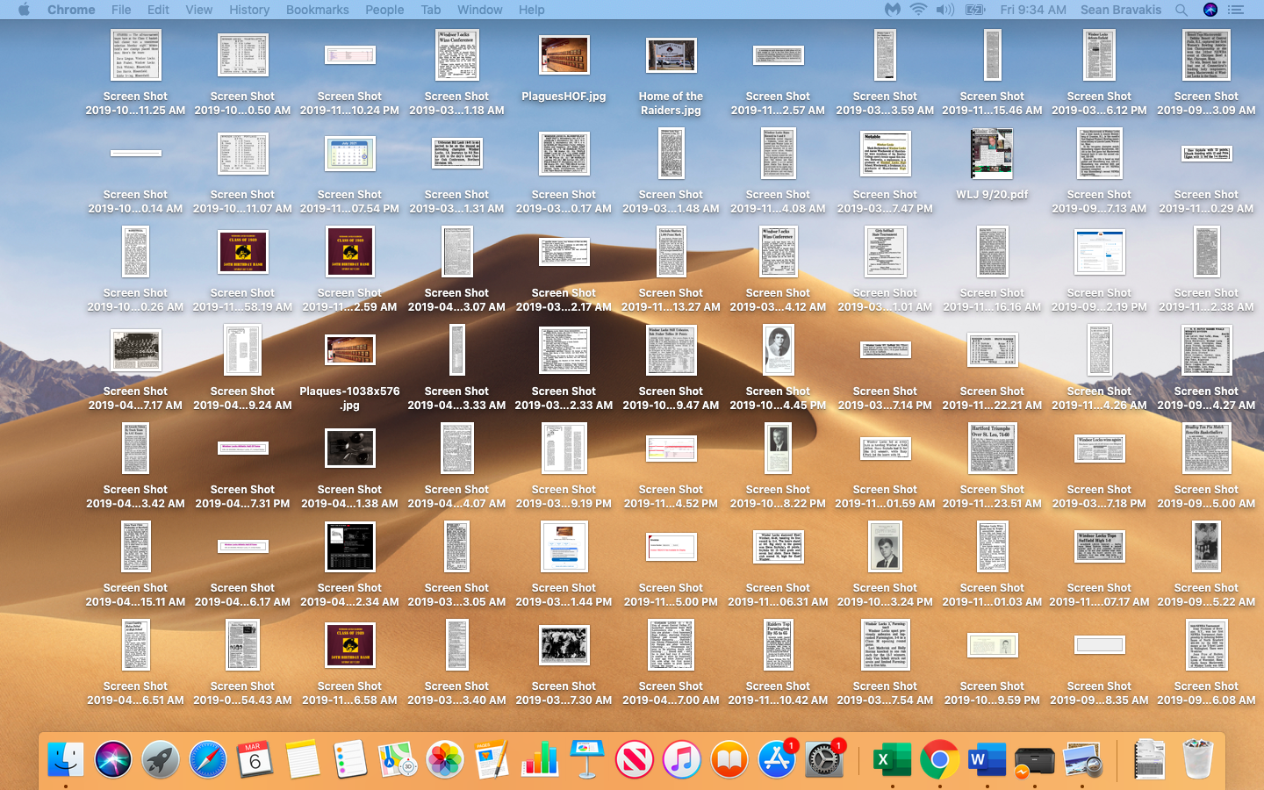Show Notification Center from menu bar

point(1236,10)
